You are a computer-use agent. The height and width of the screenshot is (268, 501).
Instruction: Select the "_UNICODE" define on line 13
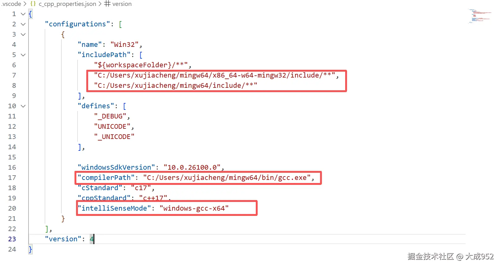[114, 137]
